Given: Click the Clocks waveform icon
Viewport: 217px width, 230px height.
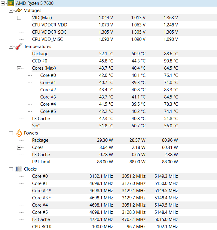Looking at the screenshot, I should pos(19,169).
